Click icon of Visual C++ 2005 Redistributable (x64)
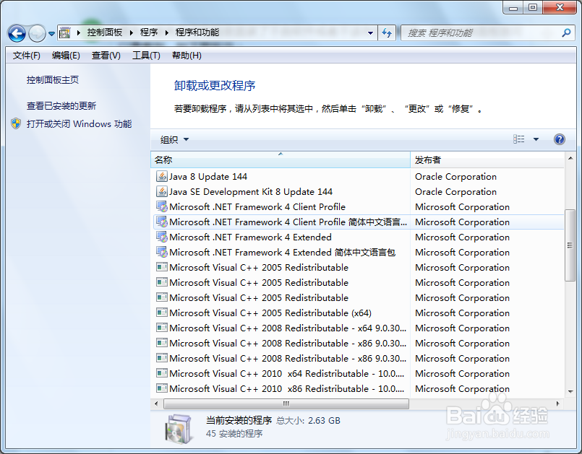The height and width of the screenshot is (454, 582). pyautogui.click(x=162, y=313)
